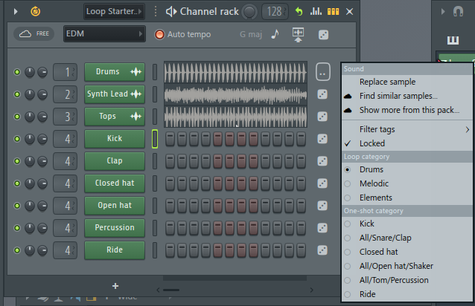Mute the Synth Lead channel green LED
The image size is (475, 306).
(17, 94)
